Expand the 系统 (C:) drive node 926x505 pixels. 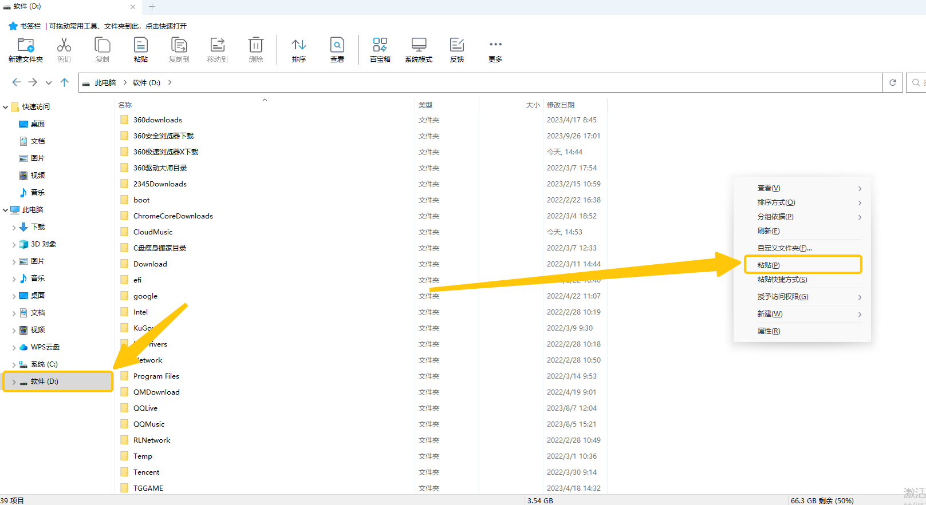(14, 364)
